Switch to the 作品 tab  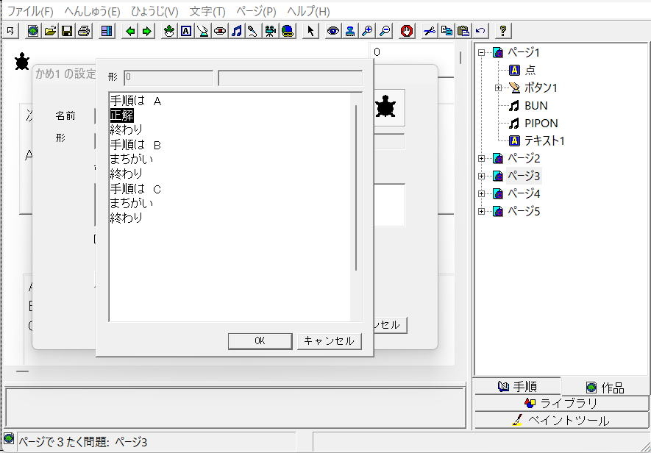point(605,388)
